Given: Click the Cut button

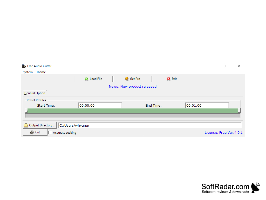Looking at the screenshot, I should tap(35, 132).
